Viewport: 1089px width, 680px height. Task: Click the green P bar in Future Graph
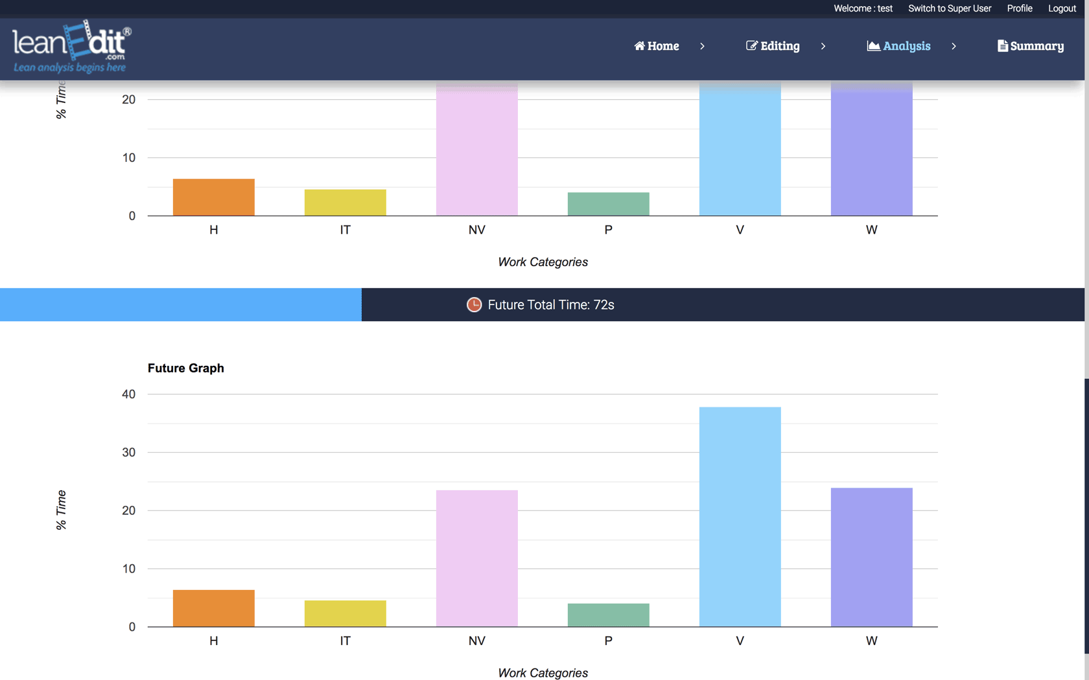(609, 615)
